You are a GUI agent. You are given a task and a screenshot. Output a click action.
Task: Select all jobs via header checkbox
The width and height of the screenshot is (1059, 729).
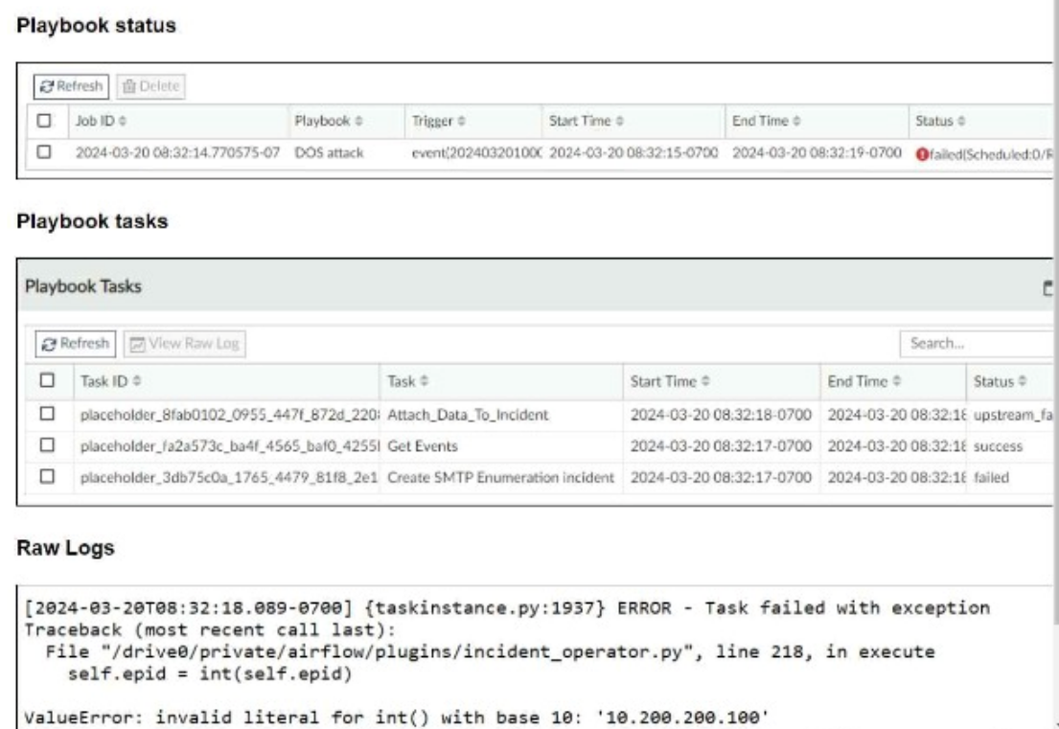[x=45, y=125]
